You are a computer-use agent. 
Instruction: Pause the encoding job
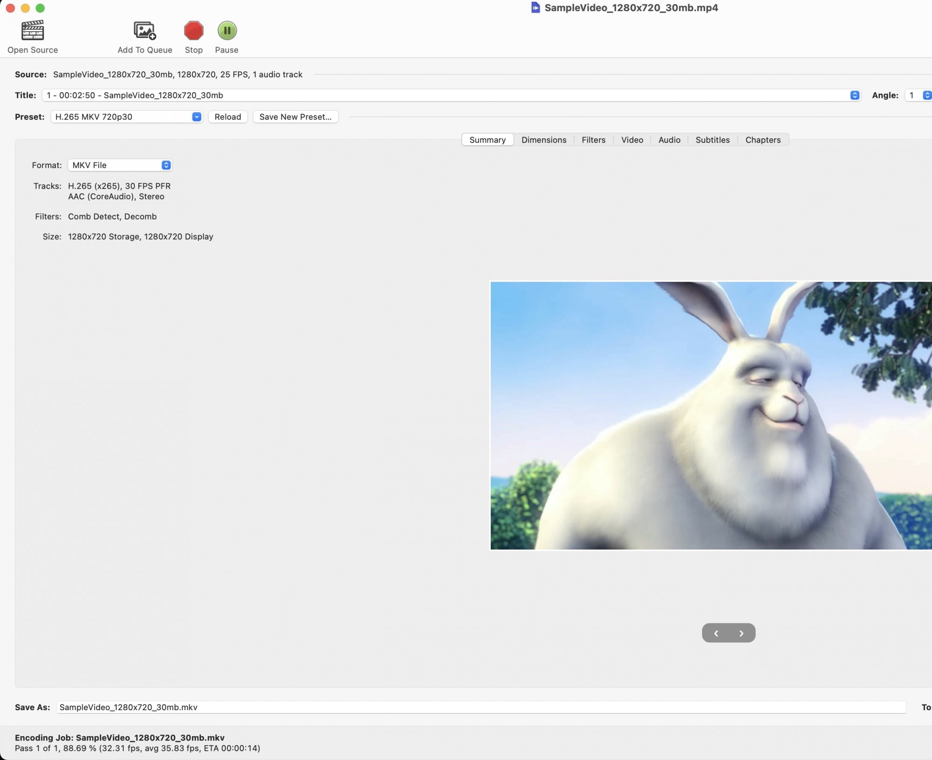[227, 31]
